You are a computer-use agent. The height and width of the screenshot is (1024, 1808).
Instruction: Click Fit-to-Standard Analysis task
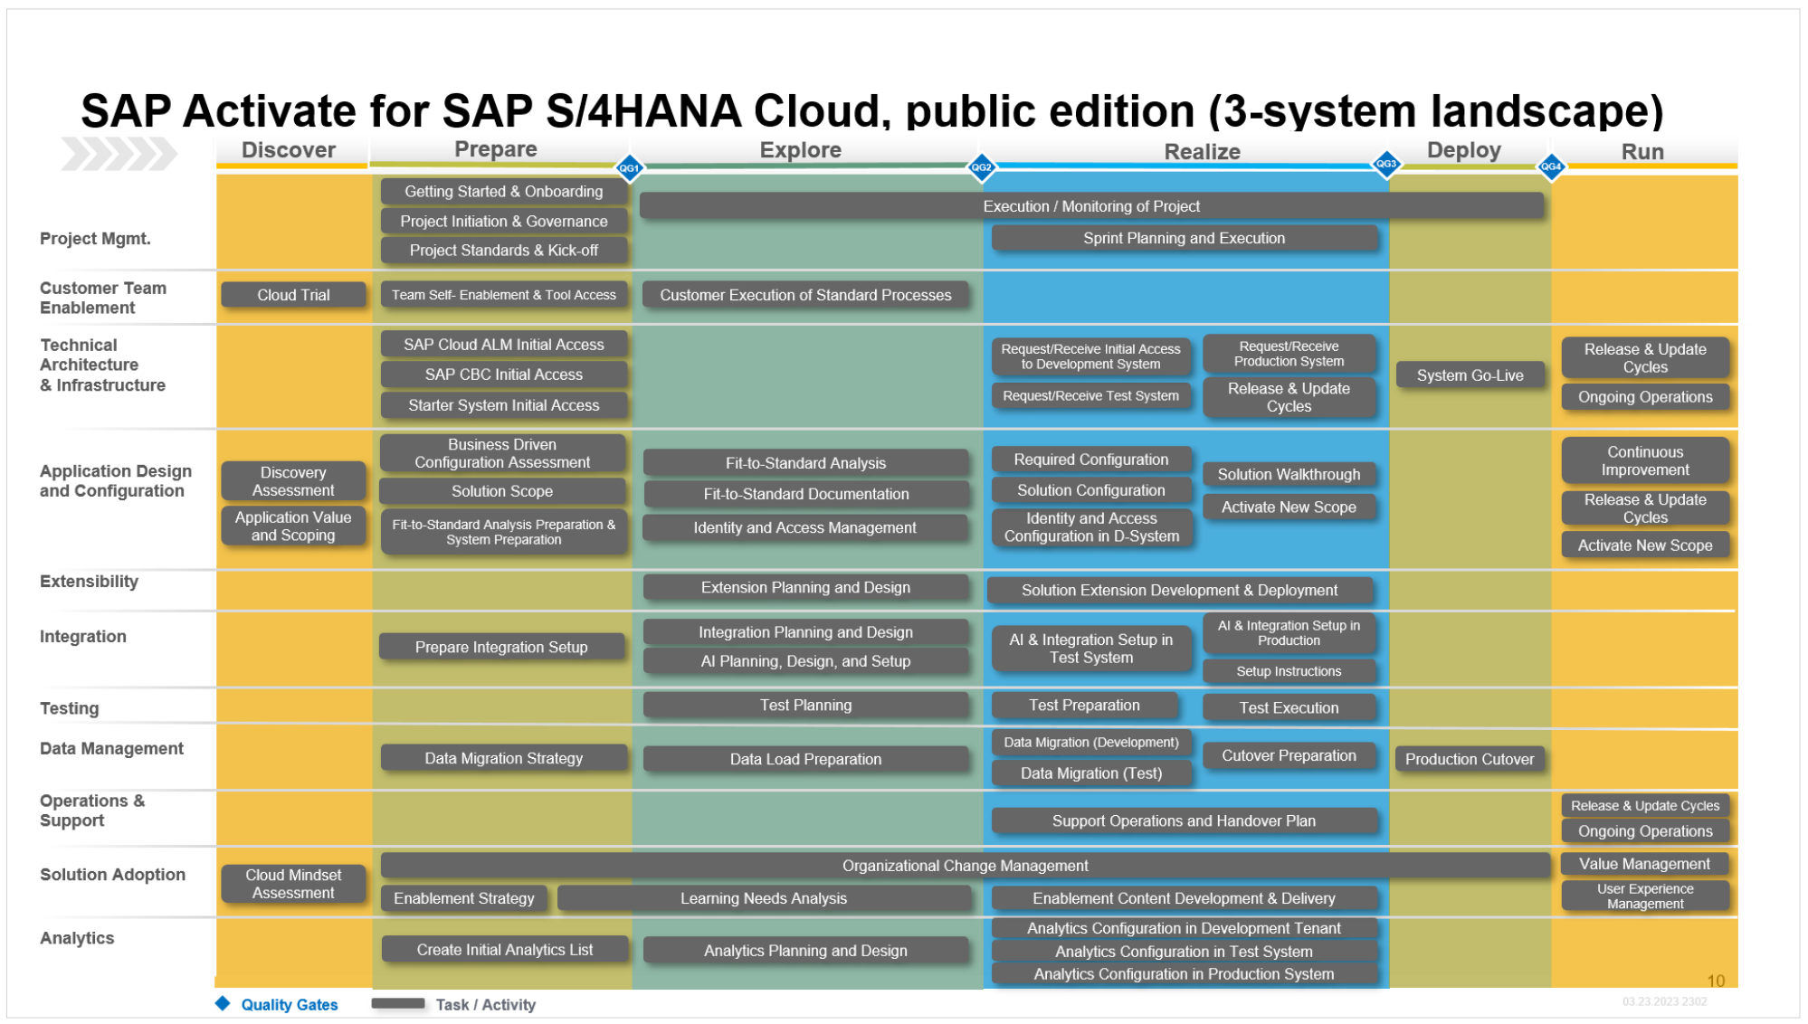point(805,463)
